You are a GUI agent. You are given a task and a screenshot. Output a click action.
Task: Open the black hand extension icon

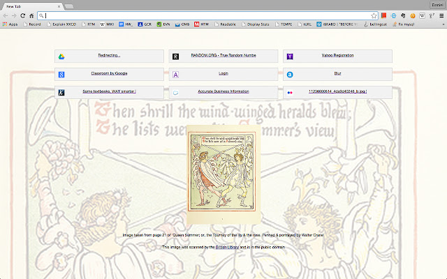(403, 15)
